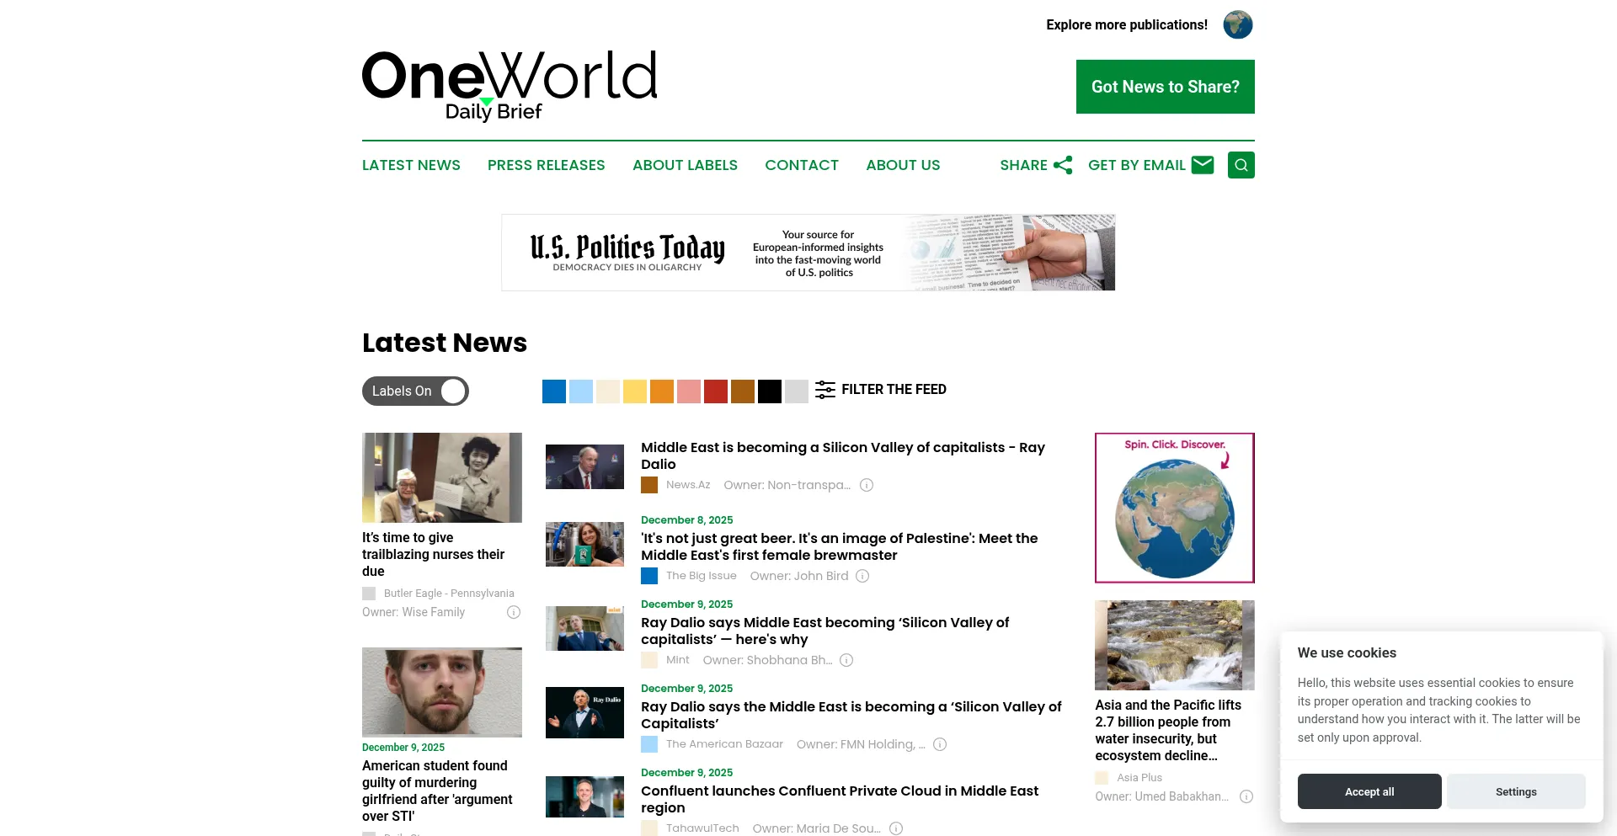Click the envelope icon next to Get by Email
Screen dimensions: 1617x836
1203,165
